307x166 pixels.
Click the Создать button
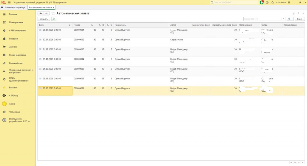coord(44,19)
